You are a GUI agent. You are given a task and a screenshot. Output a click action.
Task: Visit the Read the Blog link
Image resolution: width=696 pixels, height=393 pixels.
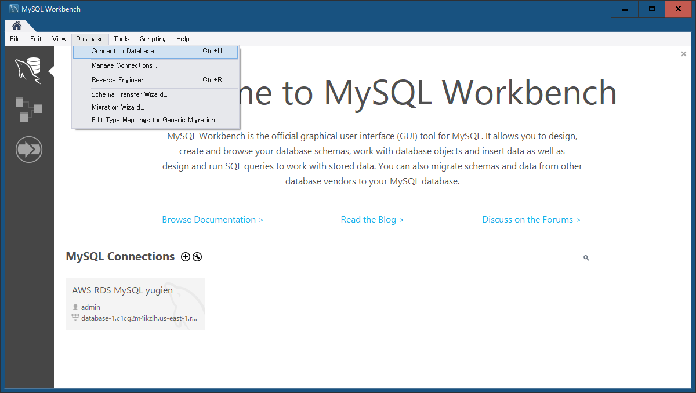(372, 220)
